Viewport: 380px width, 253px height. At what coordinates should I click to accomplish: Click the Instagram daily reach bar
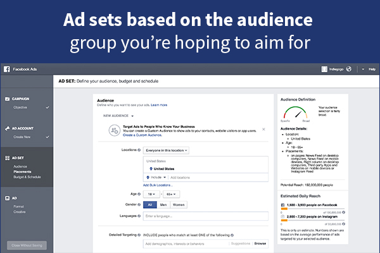pos(312,220)
